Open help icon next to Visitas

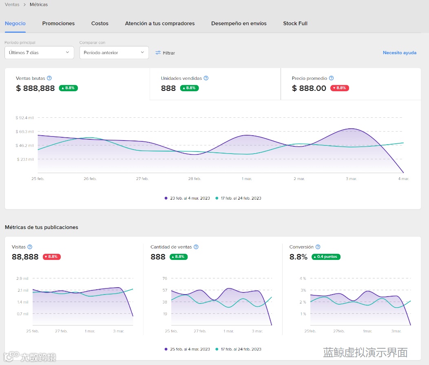tap(30, 247)
